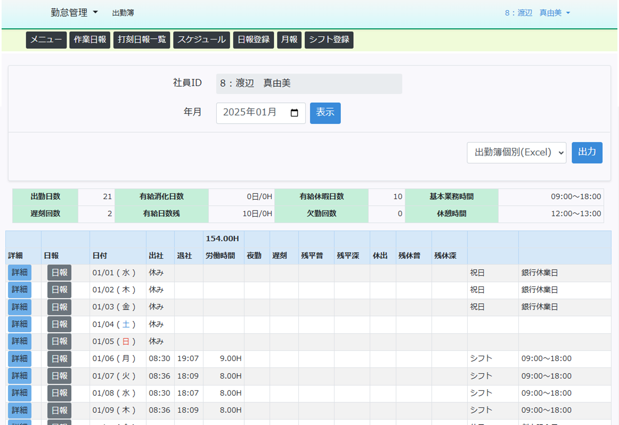Click 日報 button for 01/08 row
Viewport: 619px width, 425px height.
(59, 393)
